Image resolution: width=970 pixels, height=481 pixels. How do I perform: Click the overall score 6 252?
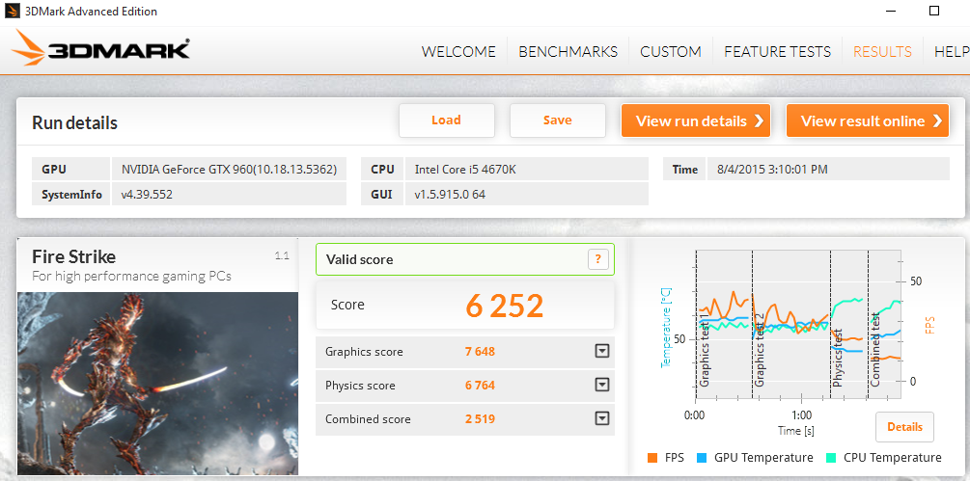pyautogui.click(x=504, y=306)
